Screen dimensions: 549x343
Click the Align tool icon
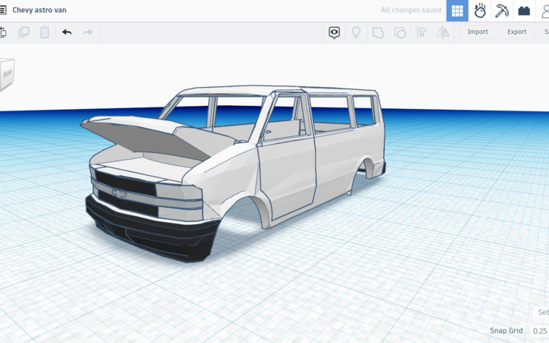point(422,33)
